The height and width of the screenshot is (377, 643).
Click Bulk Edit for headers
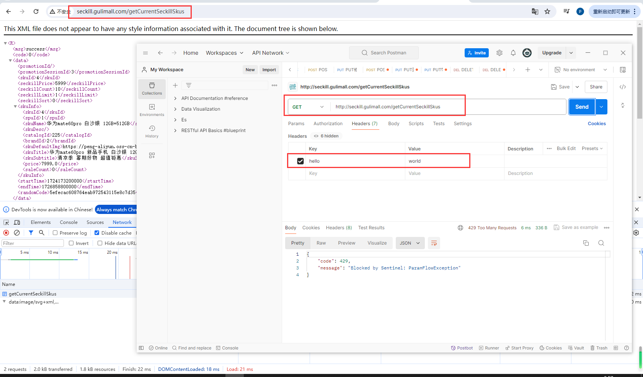[566, 149]
